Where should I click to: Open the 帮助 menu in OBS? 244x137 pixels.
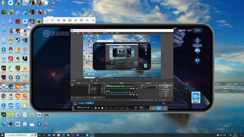pos(117,33)
